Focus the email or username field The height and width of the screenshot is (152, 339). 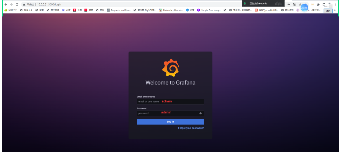pyautogui.click(x=170, y=102)
